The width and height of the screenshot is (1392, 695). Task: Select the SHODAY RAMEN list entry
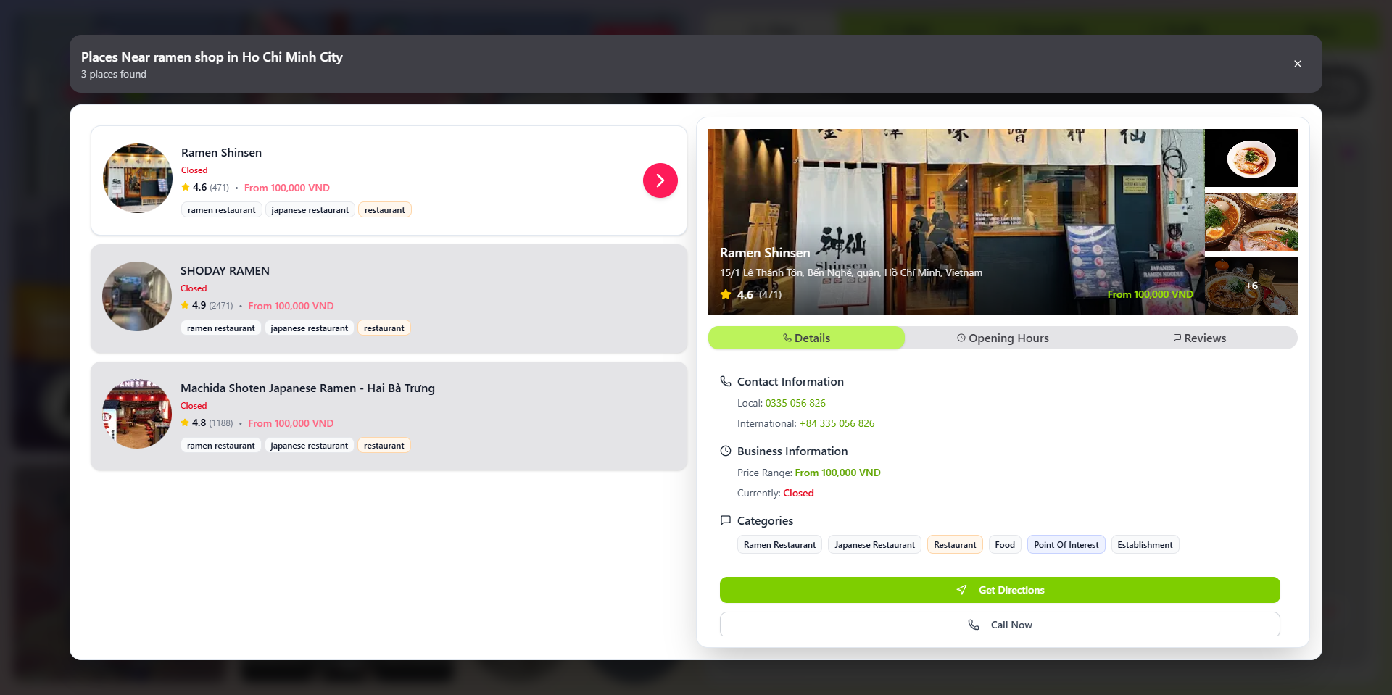click(389, 299)
